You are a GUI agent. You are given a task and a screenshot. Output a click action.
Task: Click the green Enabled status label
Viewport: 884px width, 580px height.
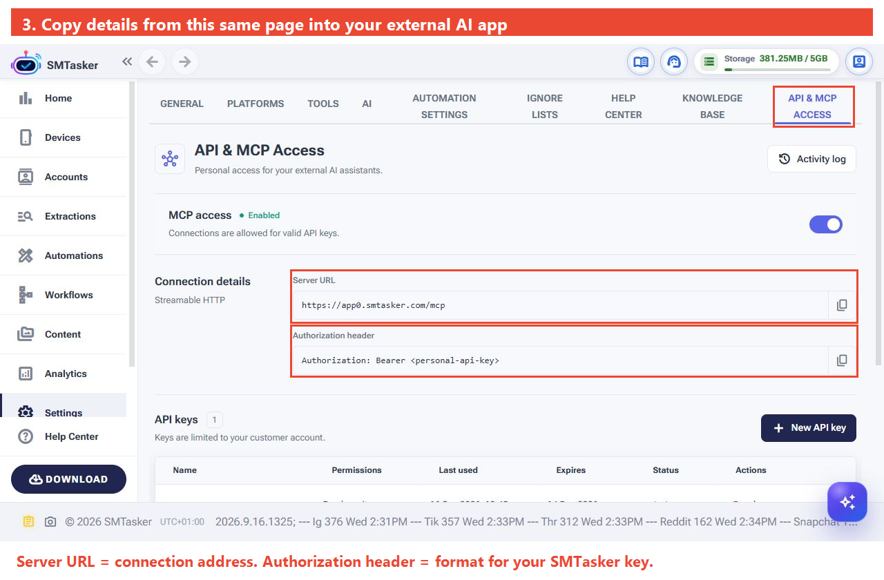point(260,215)
